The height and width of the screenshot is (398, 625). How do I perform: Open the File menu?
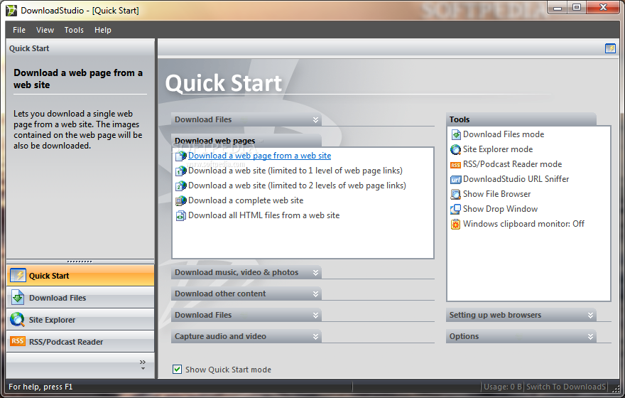click(x=19, y=30)
